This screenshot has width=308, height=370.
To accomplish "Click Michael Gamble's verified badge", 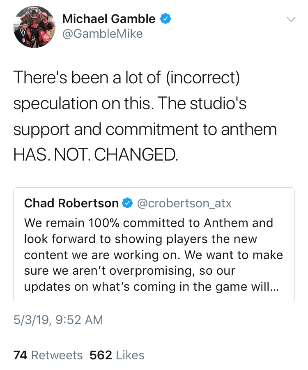I will pyautogui.click(x=165, y=19).
